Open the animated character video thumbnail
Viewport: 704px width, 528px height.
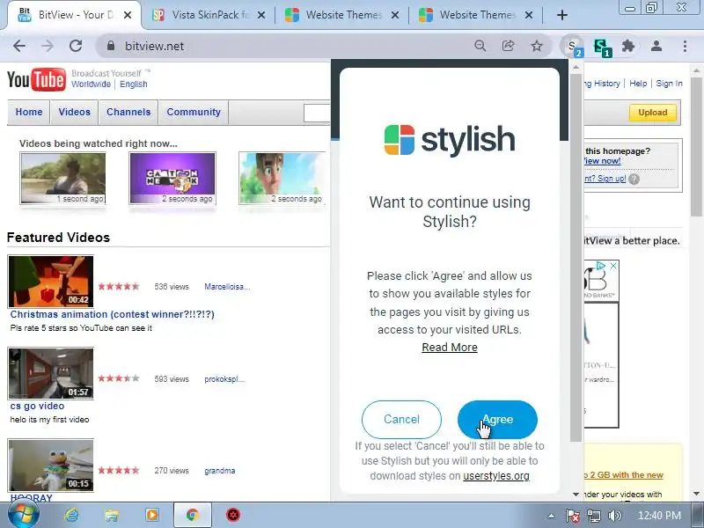click(x=282, y=179)
